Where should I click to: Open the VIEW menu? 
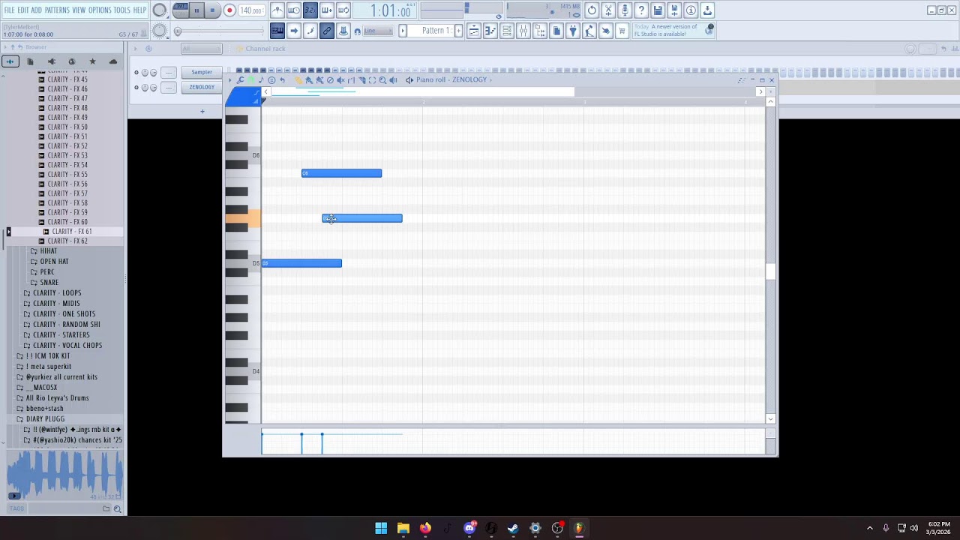[79, 10]
